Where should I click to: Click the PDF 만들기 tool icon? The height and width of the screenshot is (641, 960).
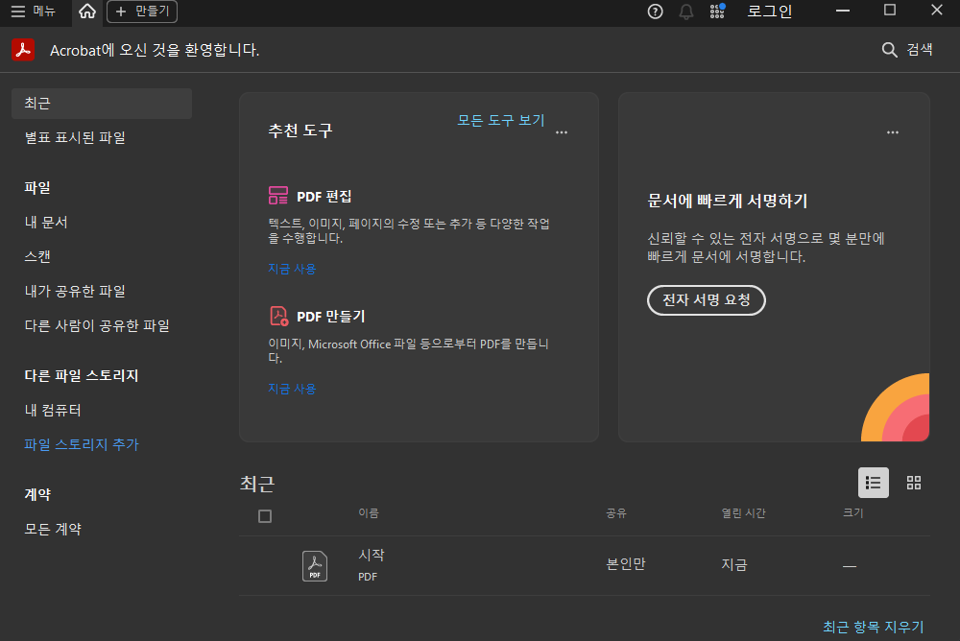[278, 316]
